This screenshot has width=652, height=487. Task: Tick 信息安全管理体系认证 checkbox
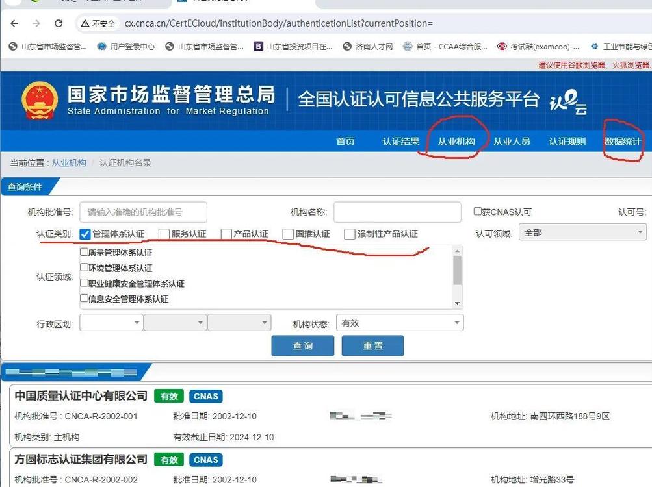pyautogui.click(x=85, y=298)
